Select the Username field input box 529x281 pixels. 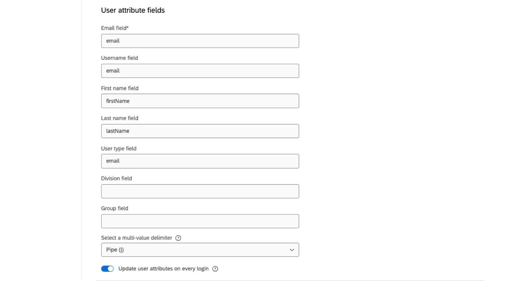200,71
